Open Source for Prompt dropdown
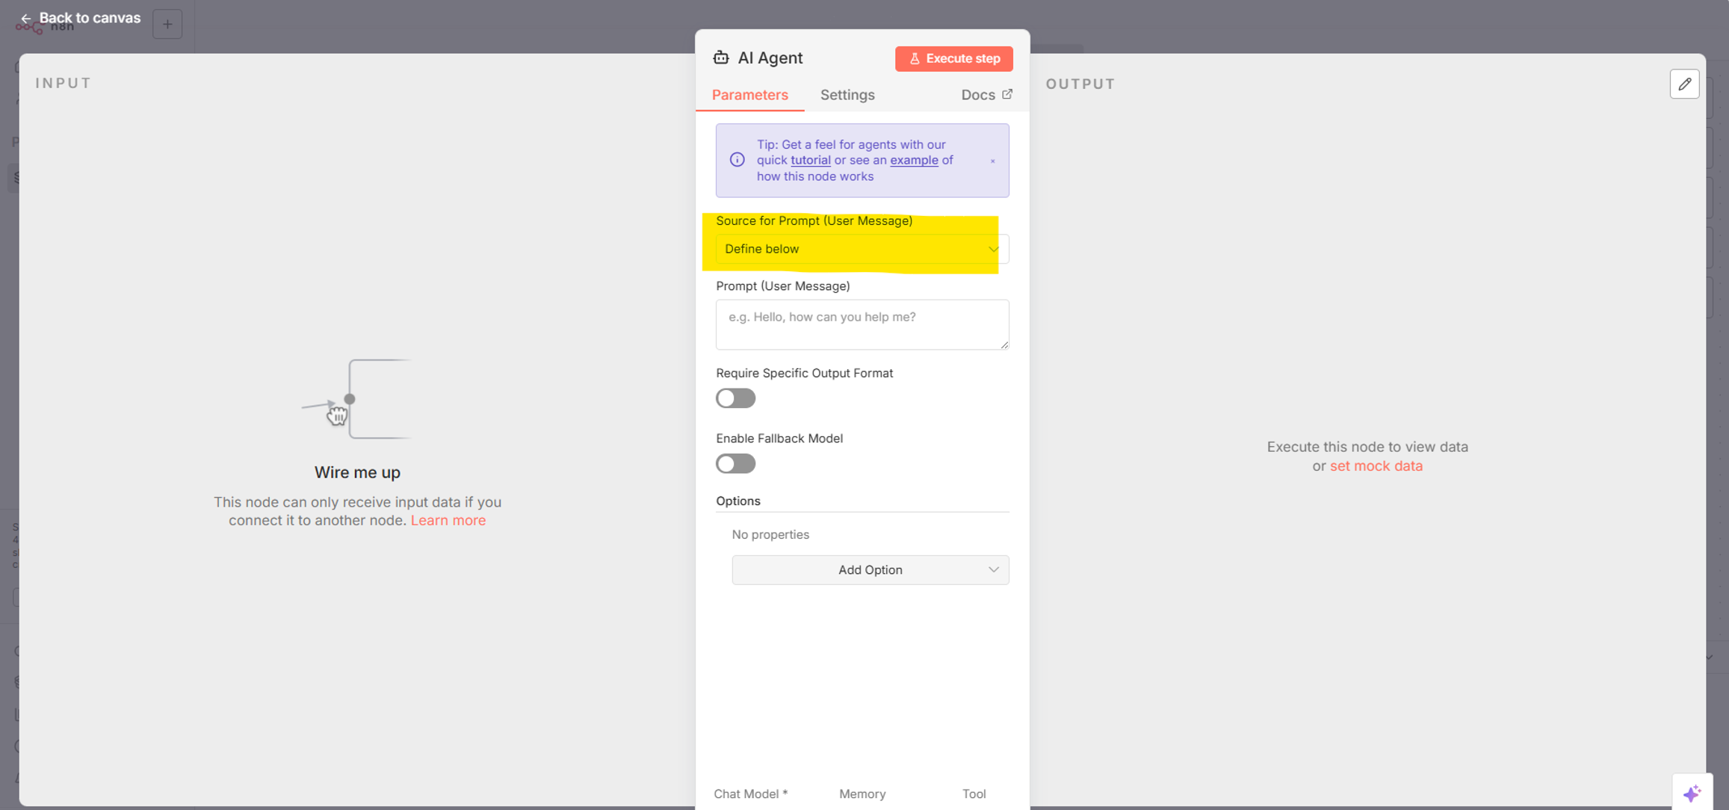This screenshot has width=1729, height=810. 862,249
